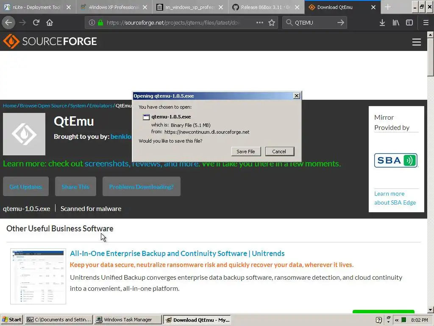434x326 pixels.
Task: Click the green padlock security icon
Action: pyautogui.click(x=100, y=22)
